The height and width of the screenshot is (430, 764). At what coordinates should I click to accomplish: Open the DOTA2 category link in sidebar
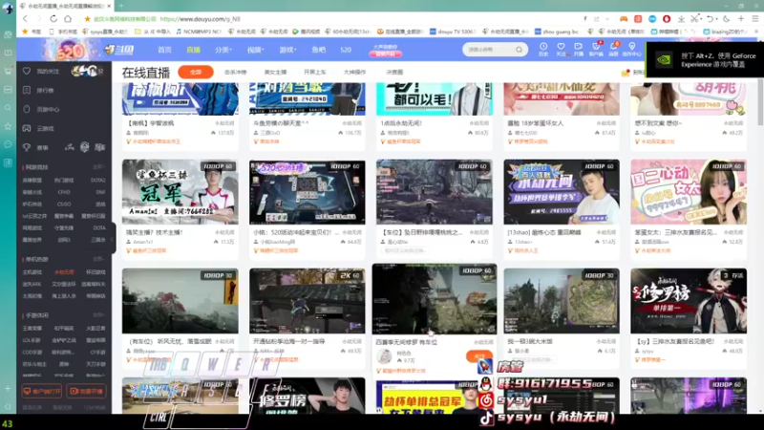[98, 180]
